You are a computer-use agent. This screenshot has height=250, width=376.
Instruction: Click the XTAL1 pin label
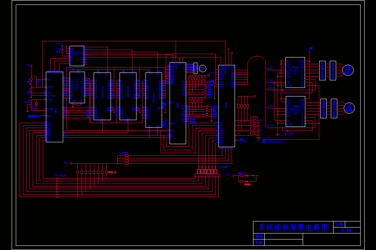tap(50, 100)
